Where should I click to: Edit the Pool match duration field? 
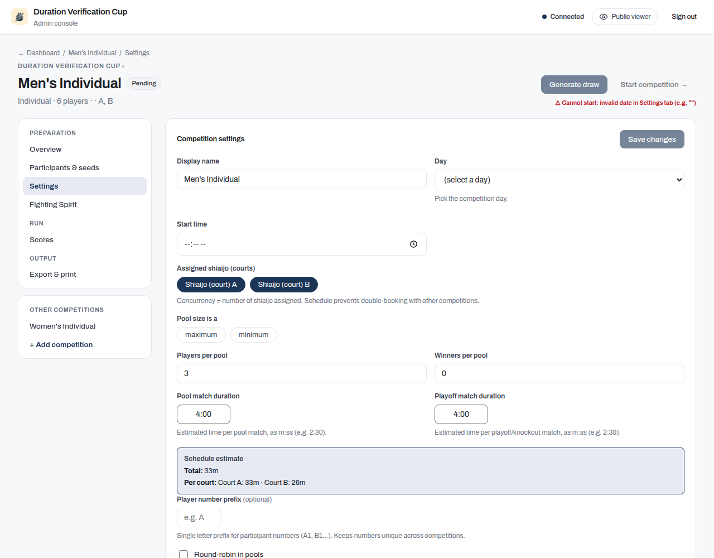click(x=204, y=414)
